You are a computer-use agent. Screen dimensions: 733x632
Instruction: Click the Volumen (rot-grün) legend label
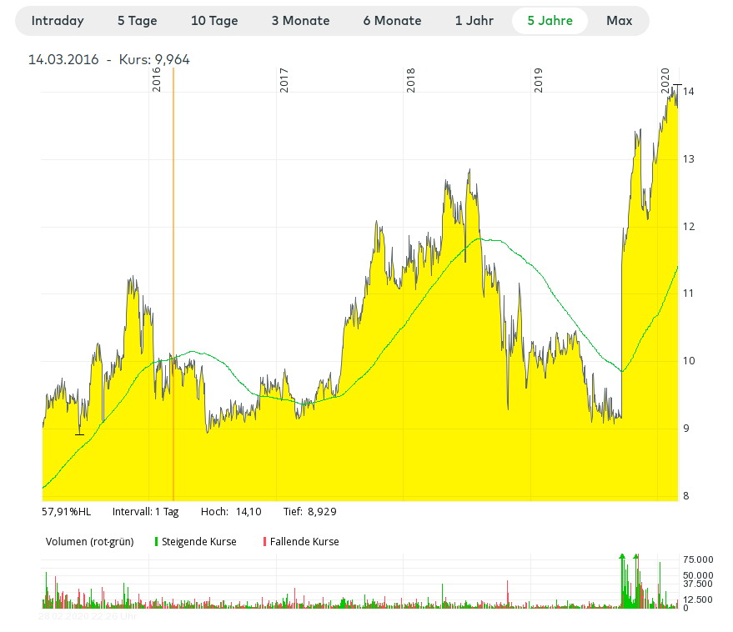tap(89, 542)
